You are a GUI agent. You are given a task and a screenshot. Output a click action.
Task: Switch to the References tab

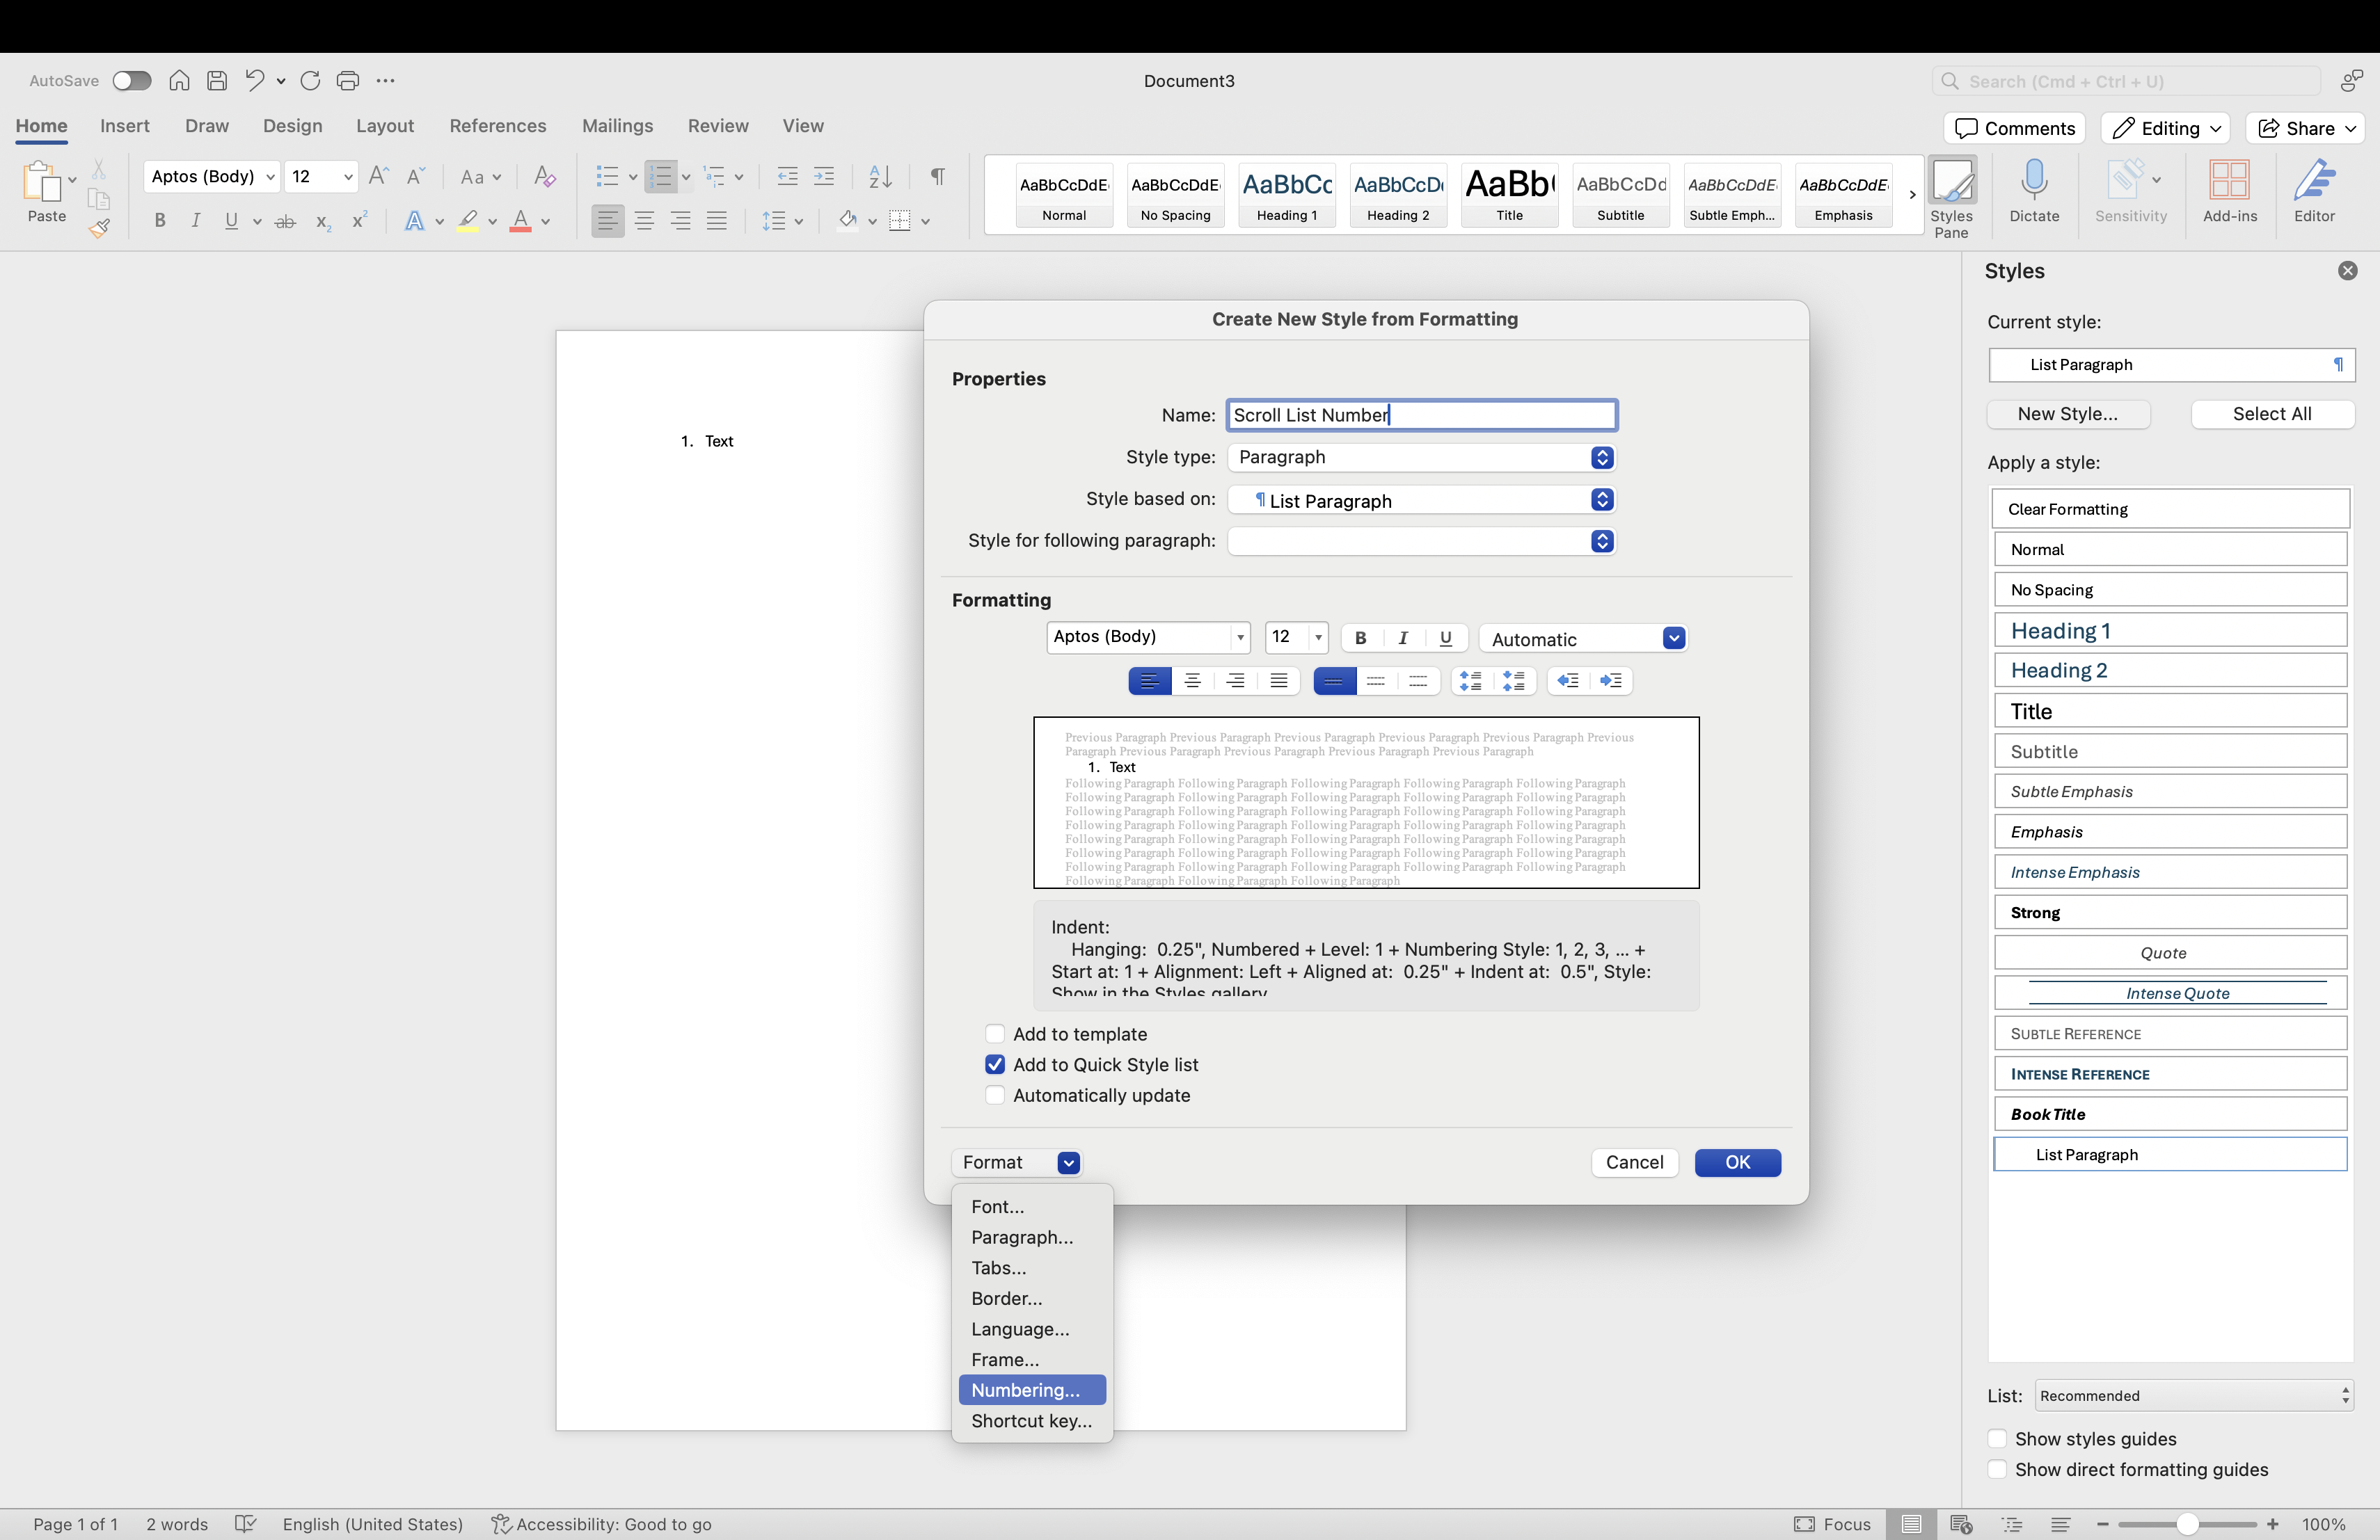point(497,126)
